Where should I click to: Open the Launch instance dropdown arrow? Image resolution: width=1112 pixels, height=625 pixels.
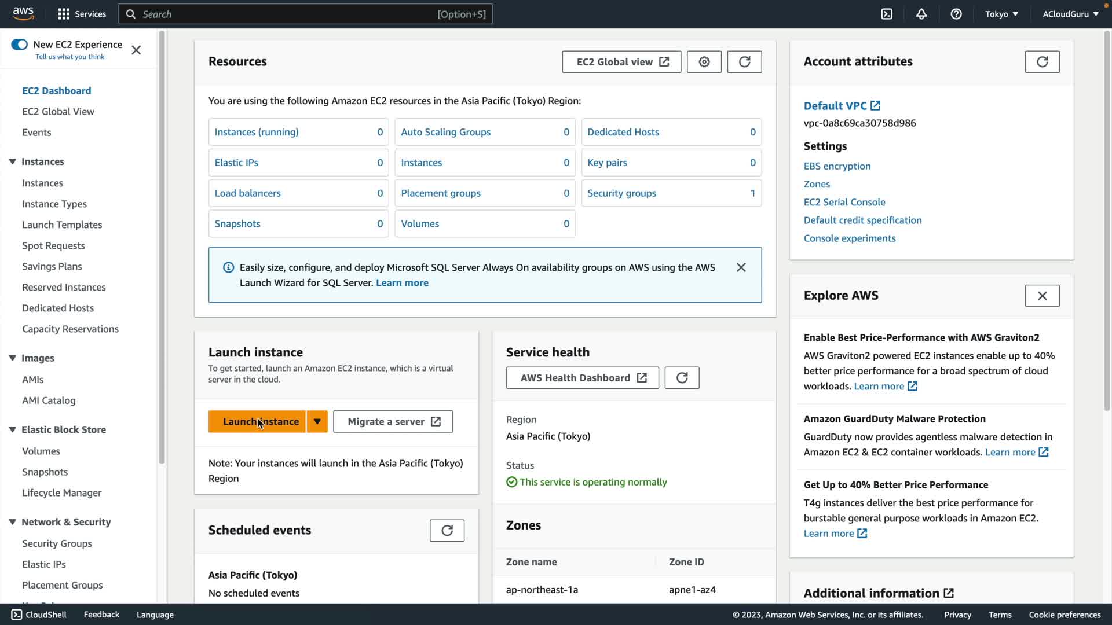click(317, 422)
